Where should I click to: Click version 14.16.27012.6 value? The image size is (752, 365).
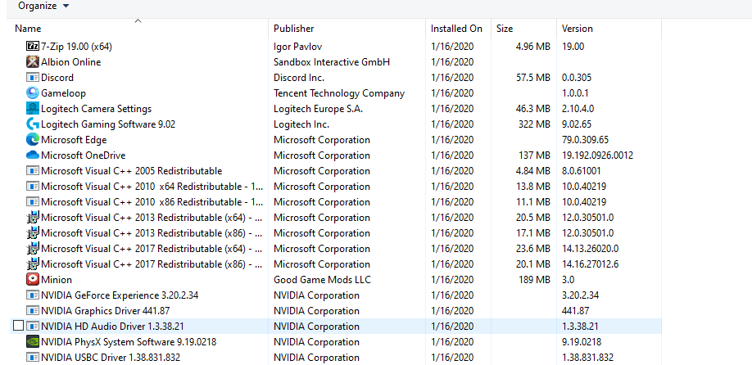coord(591,264)
